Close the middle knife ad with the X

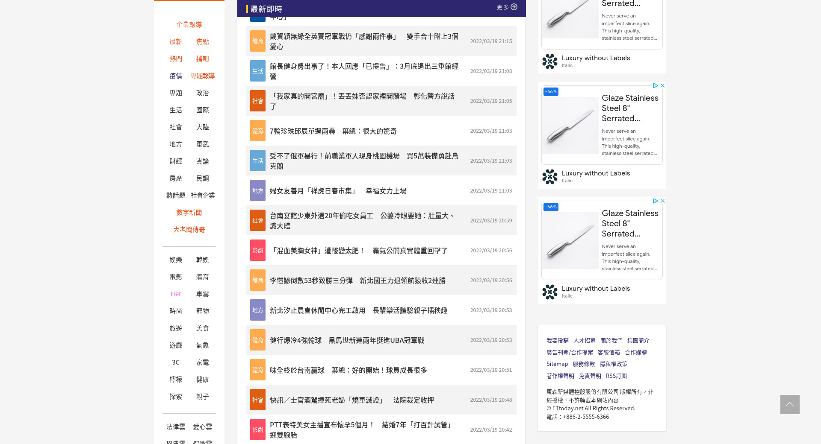[662, 86]
